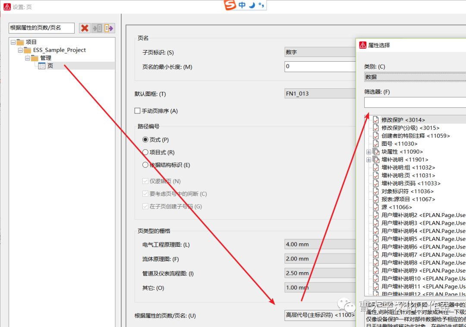Expand the 增补说明 <11901> node

click(x=369, y=160)
